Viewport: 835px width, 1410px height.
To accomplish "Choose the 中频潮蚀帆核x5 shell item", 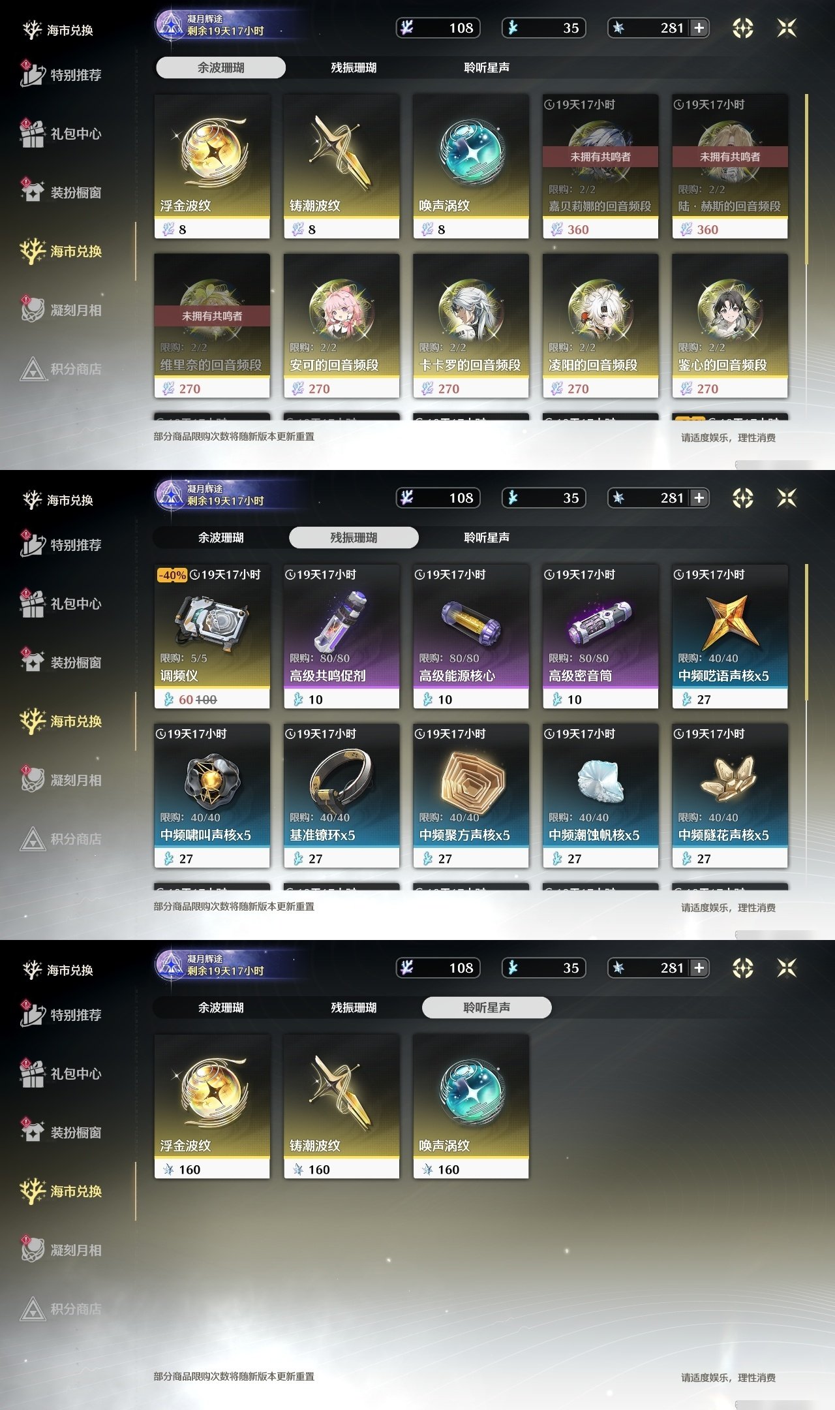I will click(600, 796).
